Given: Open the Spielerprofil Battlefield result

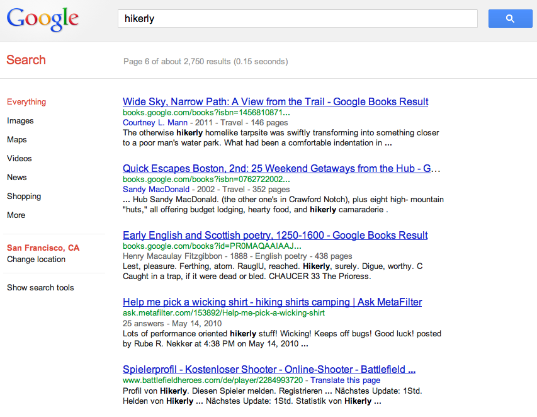Looking at the screenshot, I should (269, 370).
